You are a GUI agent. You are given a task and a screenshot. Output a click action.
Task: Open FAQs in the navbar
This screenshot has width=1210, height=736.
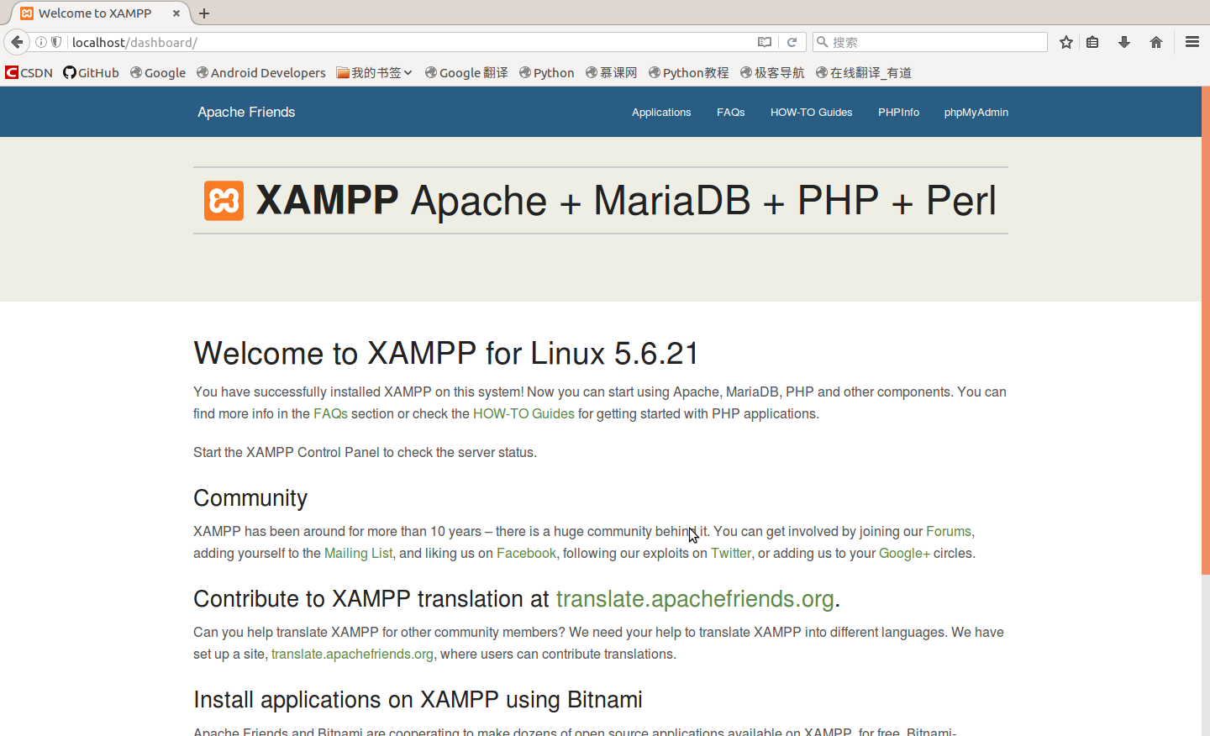point(731,113)
